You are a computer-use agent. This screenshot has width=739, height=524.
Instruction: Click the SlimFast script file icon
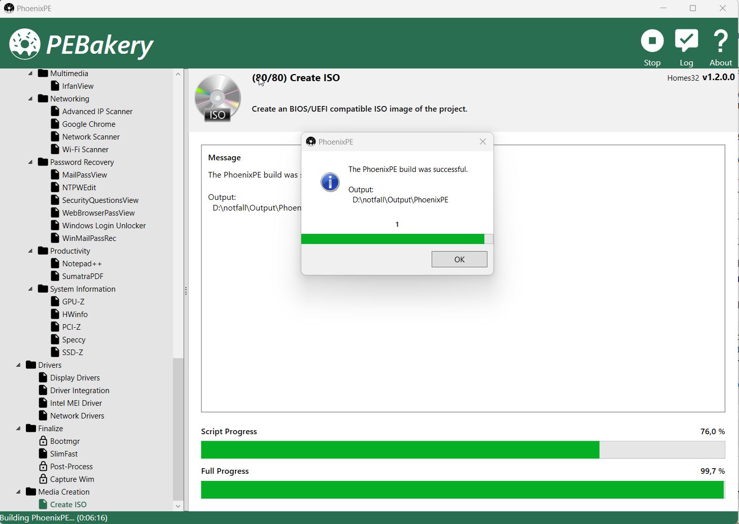pos(43,453)
